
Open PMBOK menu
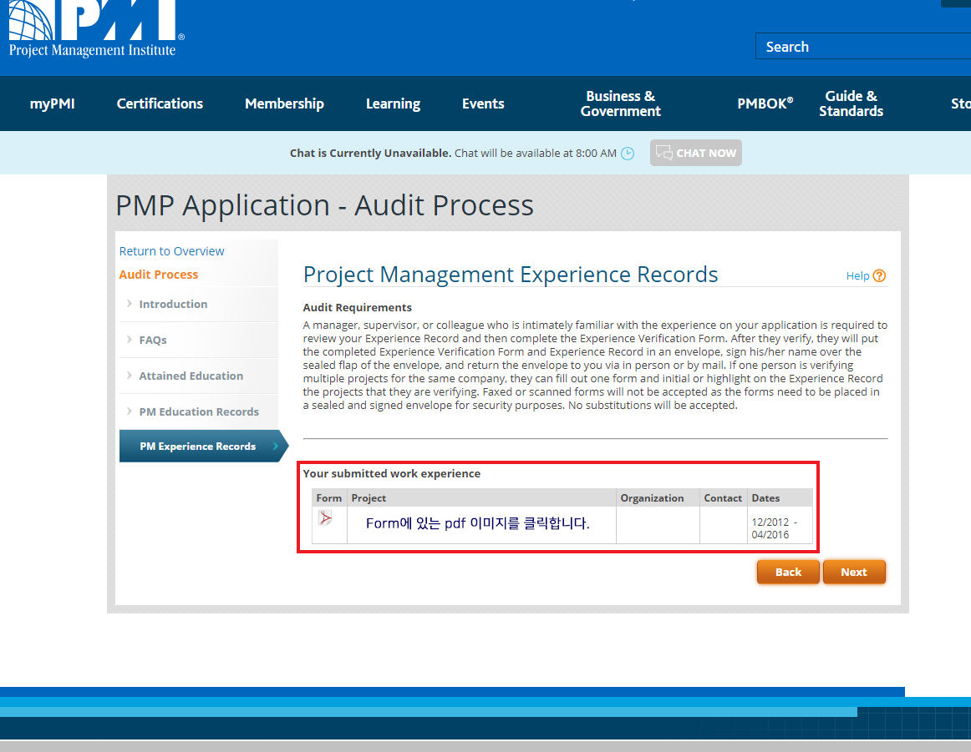click(765, 103)
